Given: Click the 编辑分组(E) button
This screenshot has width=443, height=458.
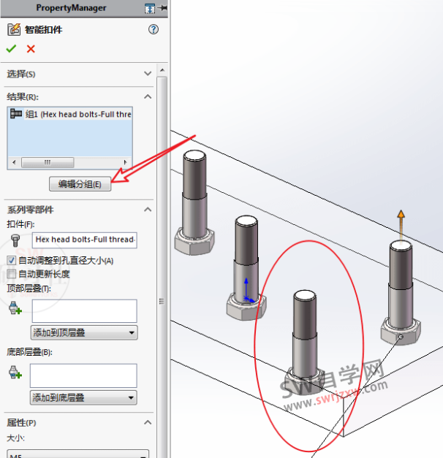Looking at the screenshot, I should click(x=80, y=184).
